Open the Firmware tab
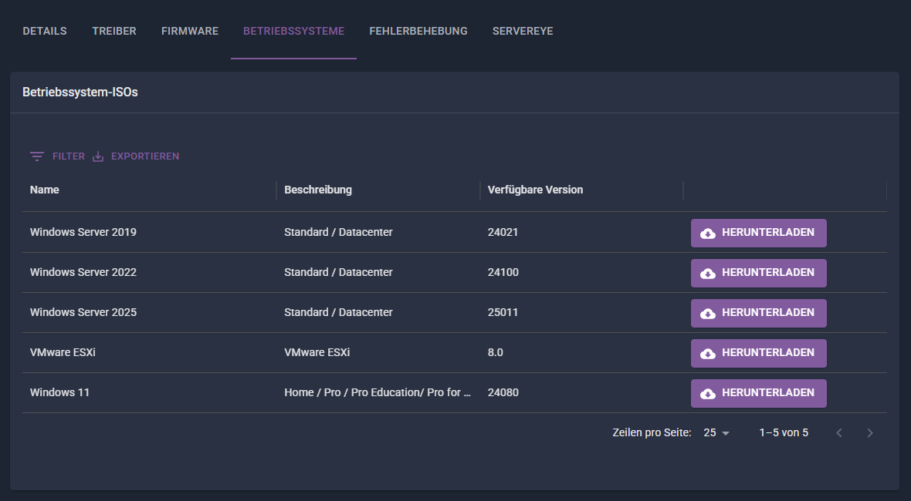Screen dimensions: 911x501 tap(190, 32)
